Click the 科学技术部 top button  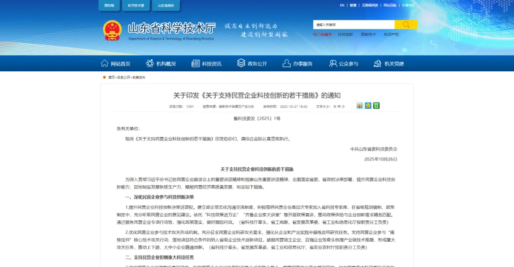pyautogui.click(x=136, y=6)
